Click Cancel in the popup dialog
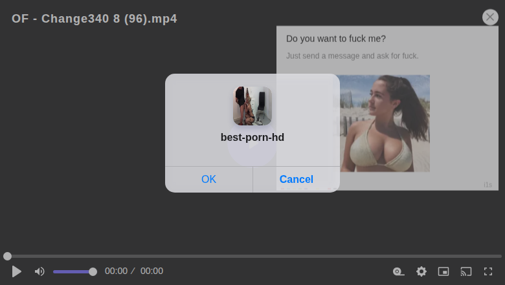Viewport: 505px width, 285px height. click(x=296, y=179)
